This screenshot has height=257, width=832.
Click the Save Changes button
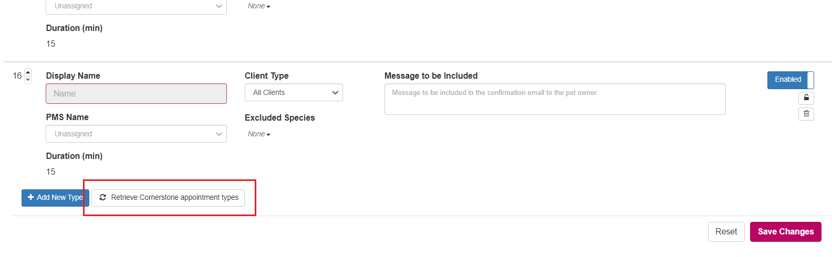(x=785, y=232)
